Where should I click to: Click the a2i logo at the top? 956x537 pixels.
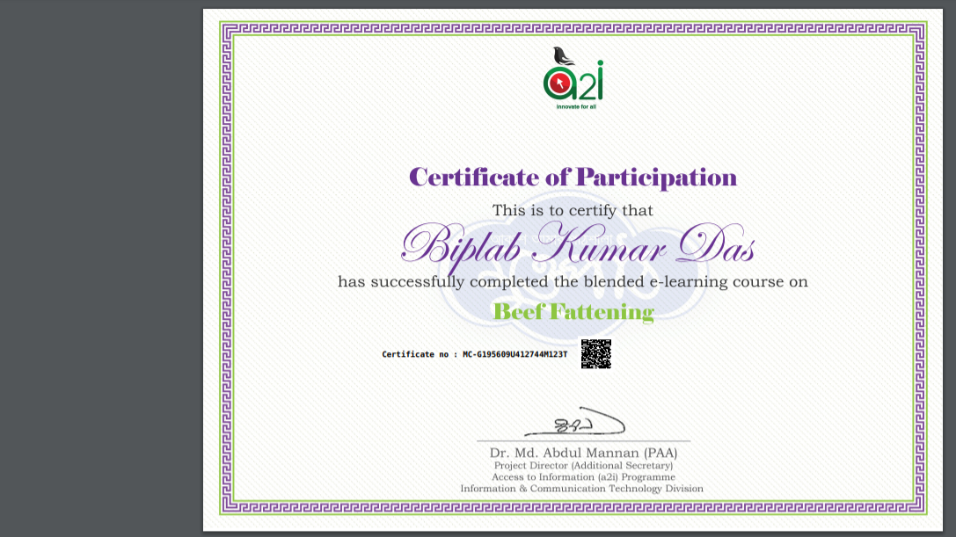click(573, 78)
